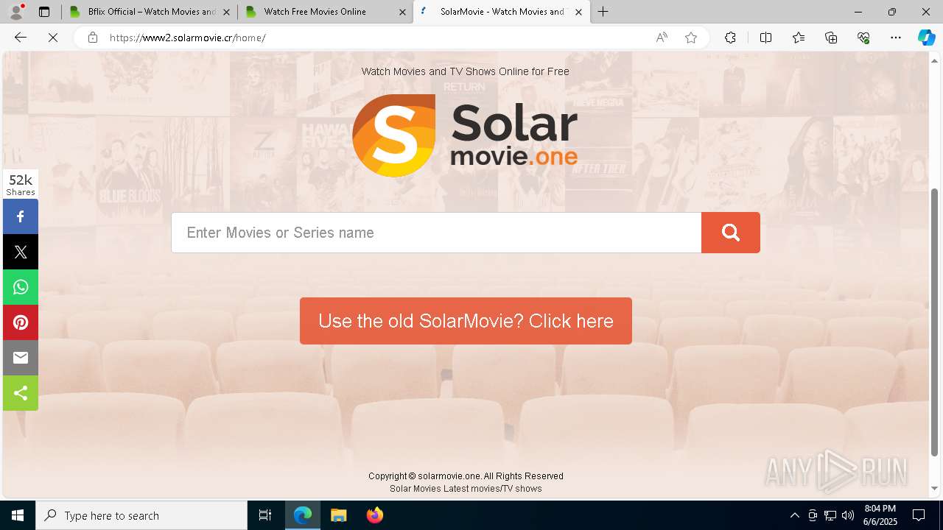
Task: Open Microsoft Edge from taskbar
Action: 303,515
